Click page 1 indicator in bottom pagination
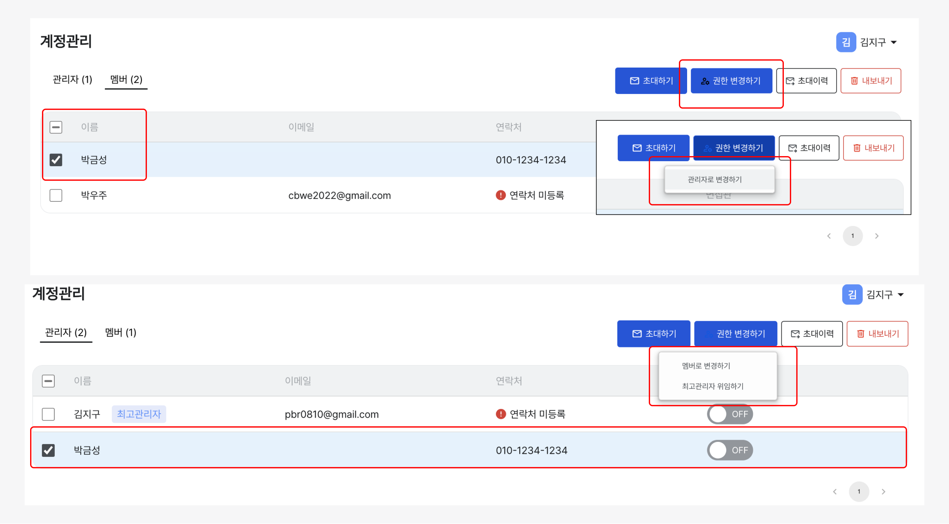This screenshot has width=949, height=524. click(x=859, y=492)
